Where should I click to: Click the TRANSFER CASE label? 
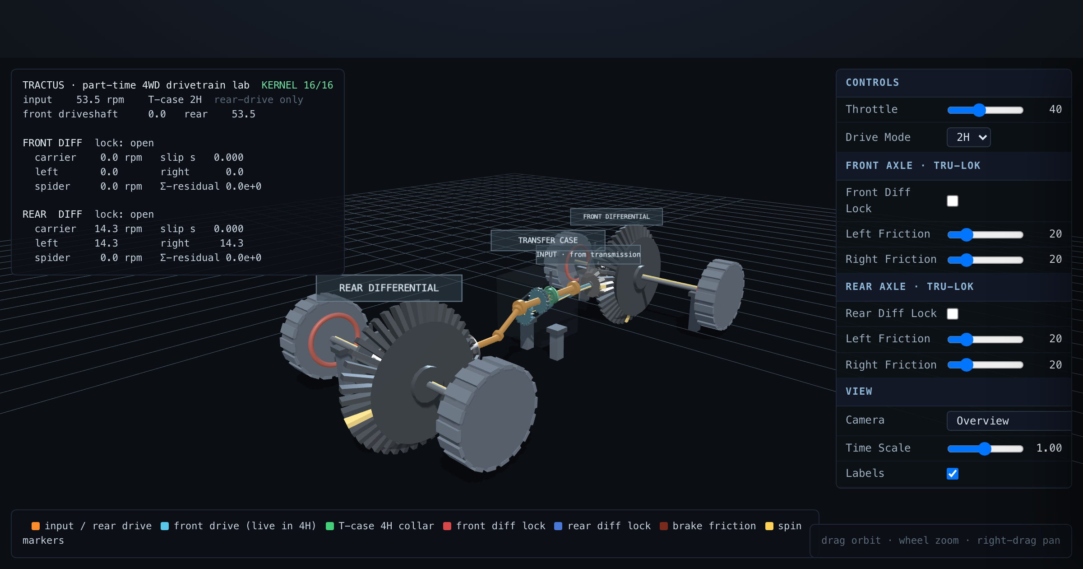click(x=548, y=240)
